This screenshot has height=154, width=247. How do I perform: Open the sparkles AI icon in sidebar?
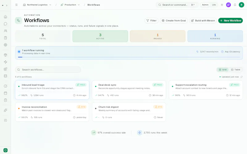coord(6,110)
